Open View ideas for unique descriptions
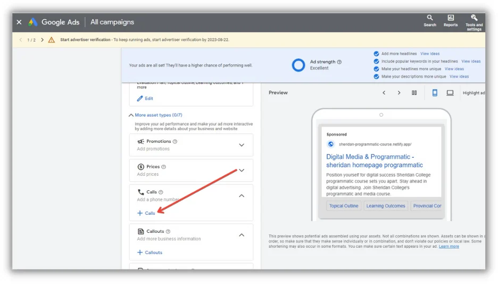 point(459,77)
